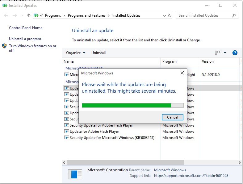243x184 pixels.
Task: Close the Microsoft Windows uninstall dialog
Action: click(182, 73)
